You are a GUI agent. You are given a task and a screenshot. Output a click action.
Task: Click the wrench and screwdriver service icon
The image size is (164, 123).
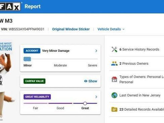tap(114, 49)
